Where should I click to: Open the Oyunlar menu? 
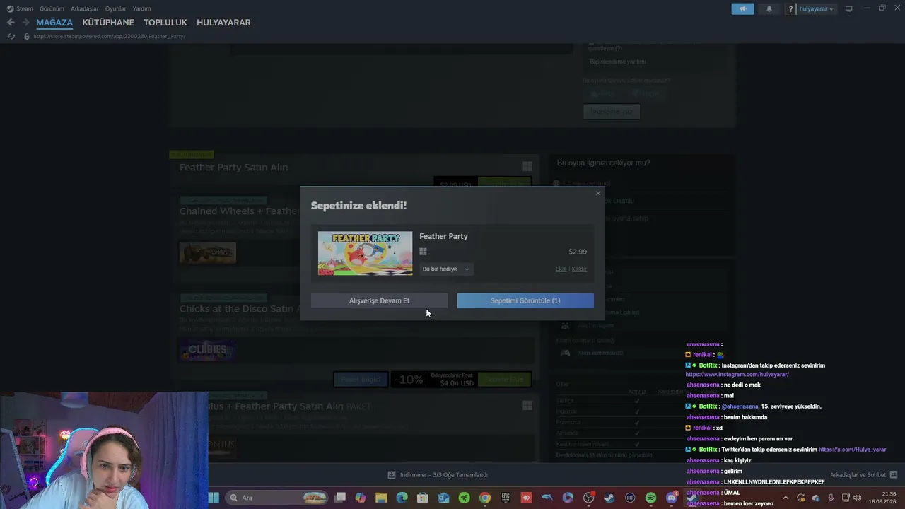click(116, 8)
